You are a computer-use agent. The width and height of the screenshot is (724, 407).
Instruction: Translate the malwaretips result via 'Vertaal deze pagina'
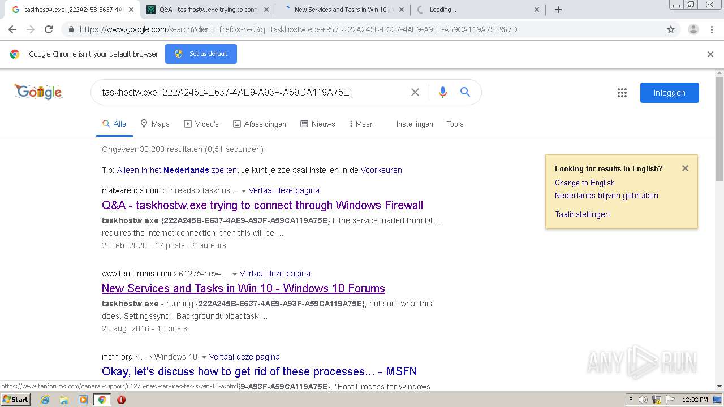click(x=284, y=190)
